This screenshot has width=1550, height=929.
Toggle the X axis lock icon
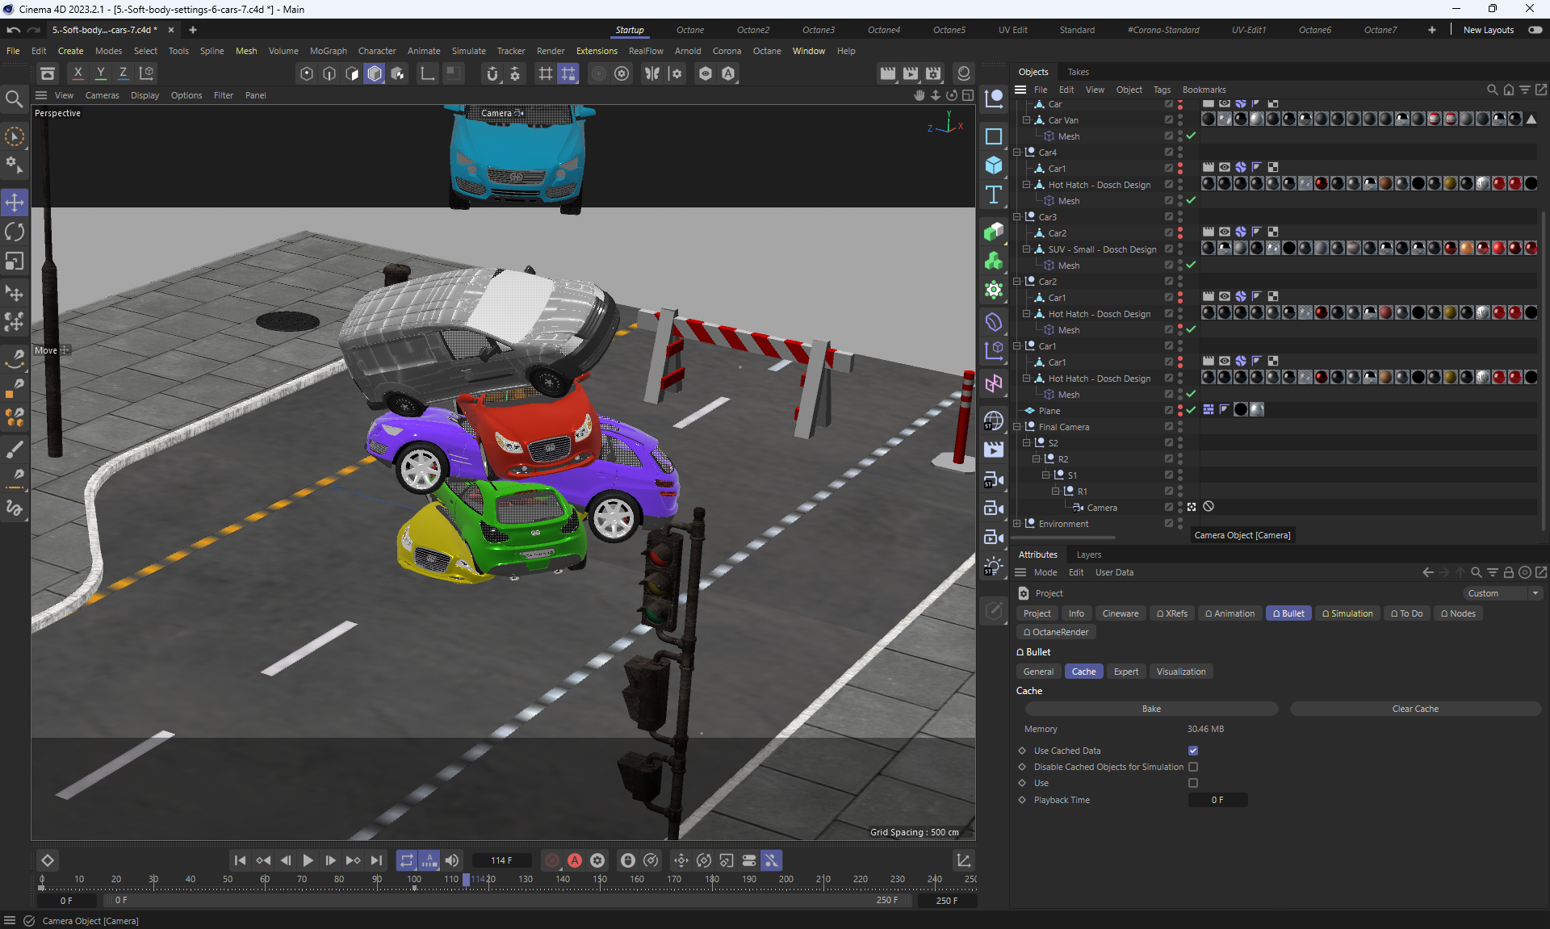click(x=77, y=73)
